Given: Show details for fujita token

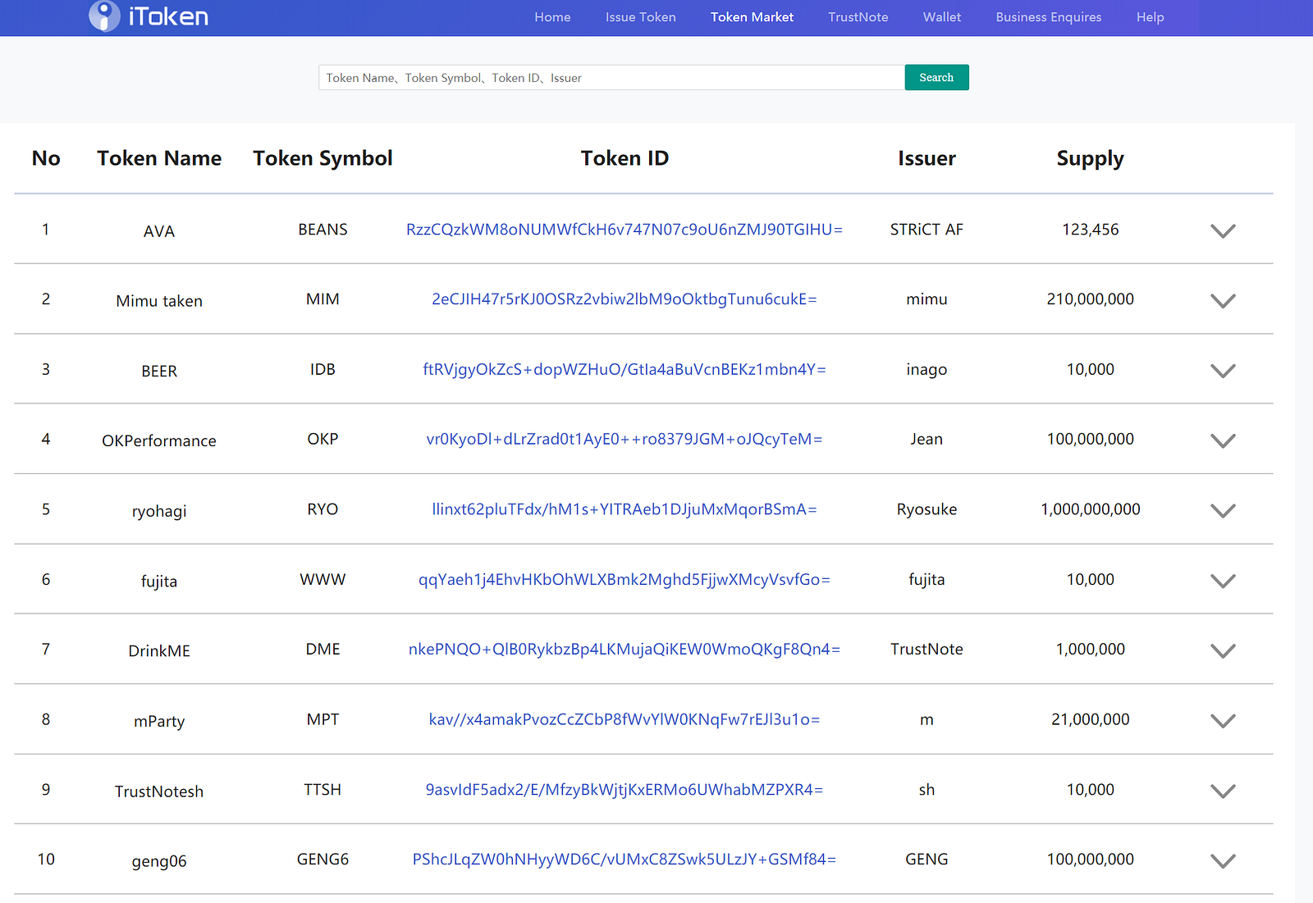Looking at the screenshot, I should 1223,581.
